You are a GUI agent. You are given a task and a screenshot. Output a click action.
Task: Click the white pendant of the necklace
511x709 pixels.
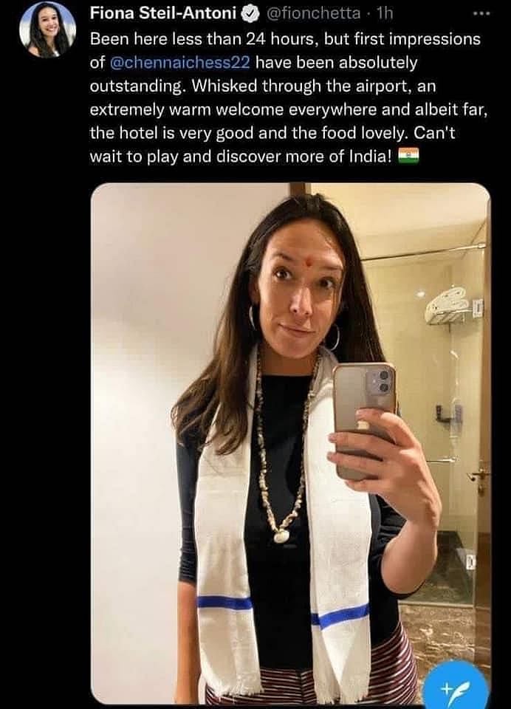point(281,535)
